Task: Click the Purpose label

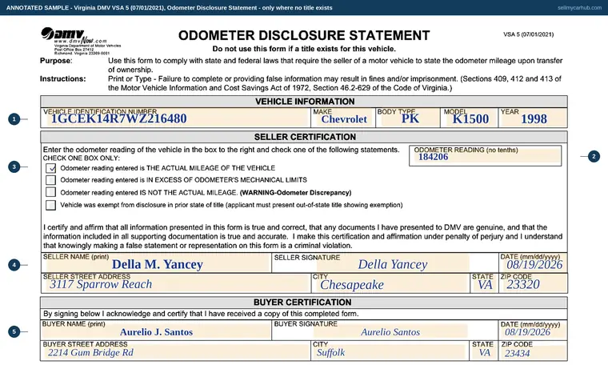Action: pos(56,61)
